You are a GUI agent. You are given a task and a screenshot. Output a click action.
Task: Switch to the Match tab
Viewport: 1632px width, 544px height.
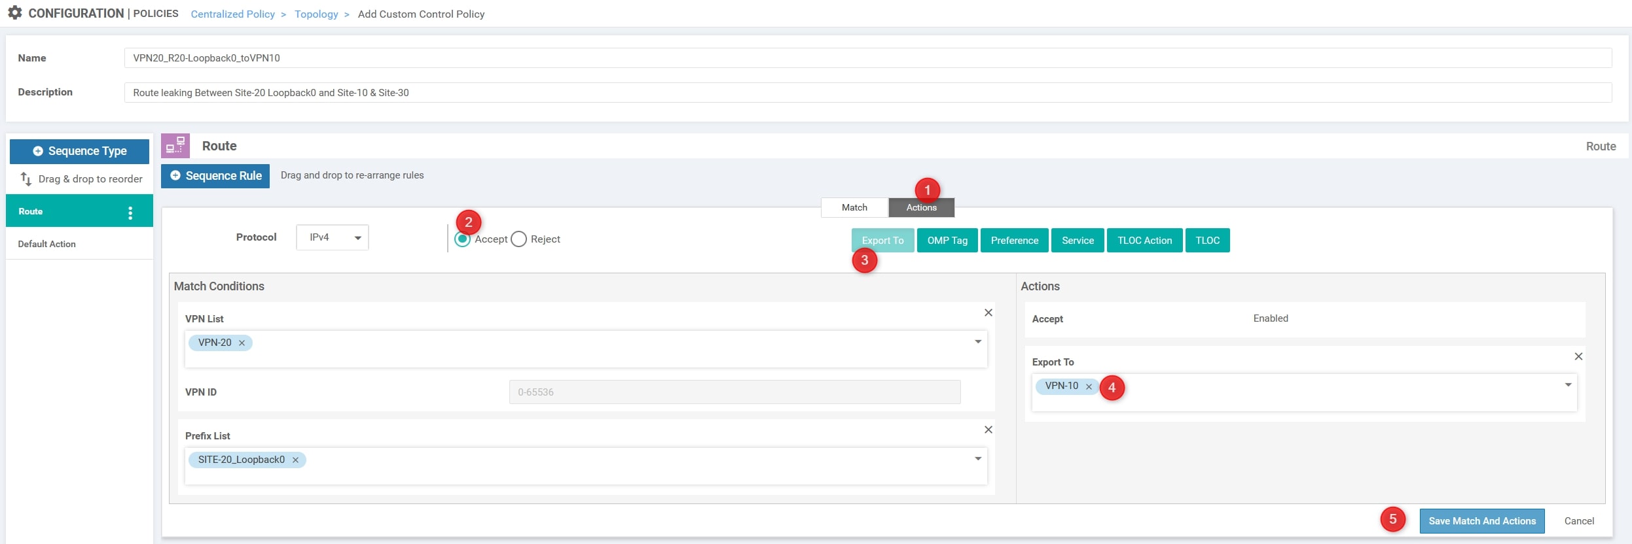click(854, 208)
